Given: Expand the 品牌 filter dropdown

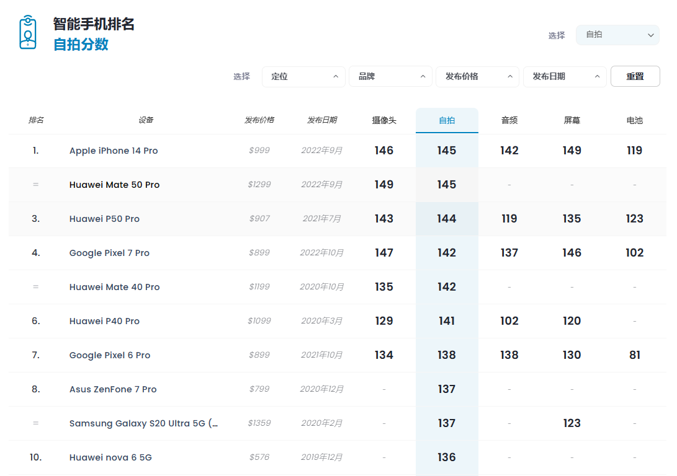Looking at the screenshot, I should (x=391, y=77).
